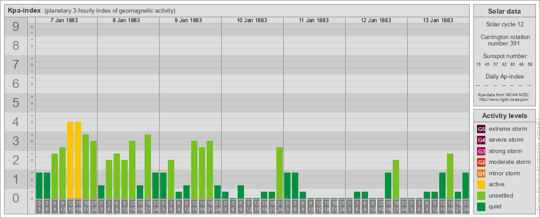The width and height of the screenshot is (540, 218).
Task: Click the light green 'unsettled' legend swatch
Action: click(481, 195)
